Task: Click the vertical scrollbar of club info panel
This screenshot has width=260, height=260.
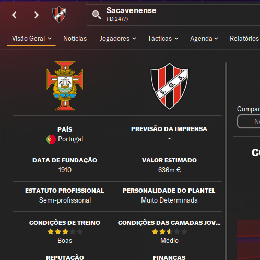Action: (226, 161)
